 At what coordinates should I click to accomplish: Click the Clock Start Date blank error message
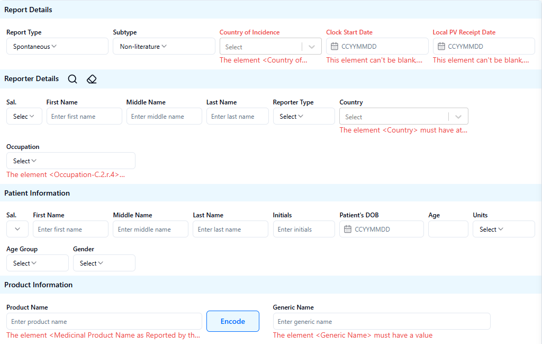tap(374, 60)
